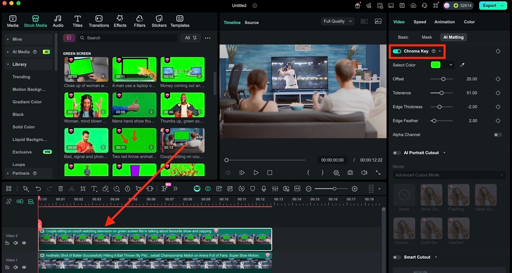Select the Couple sitting on couch clip
This screenshot has height=273, width=512.
(155, 239)
